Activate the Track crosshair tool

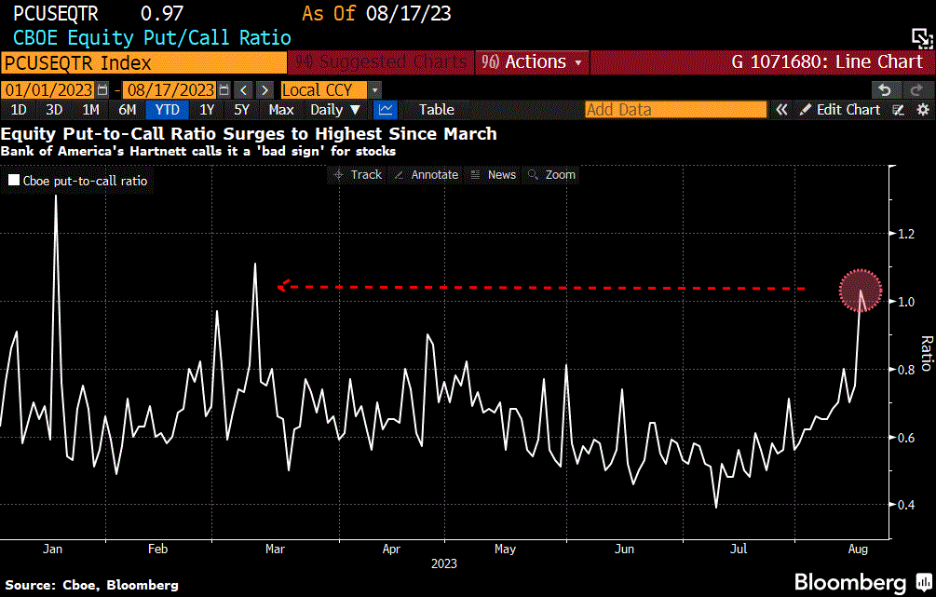pyautogui.click(x=358, y=175)
